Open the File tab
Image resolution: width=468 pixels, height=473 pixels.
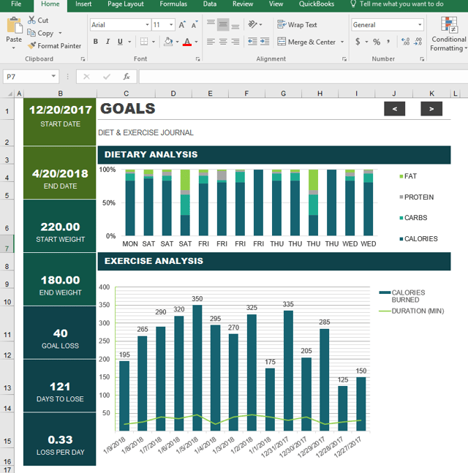coord(16,4)
